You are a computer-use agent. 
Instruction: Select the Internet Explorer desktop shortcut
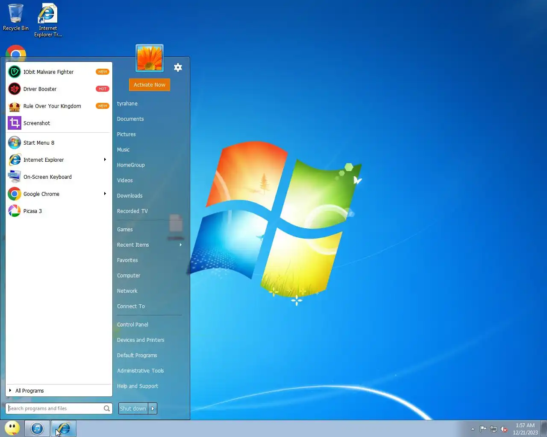[48, 20]
